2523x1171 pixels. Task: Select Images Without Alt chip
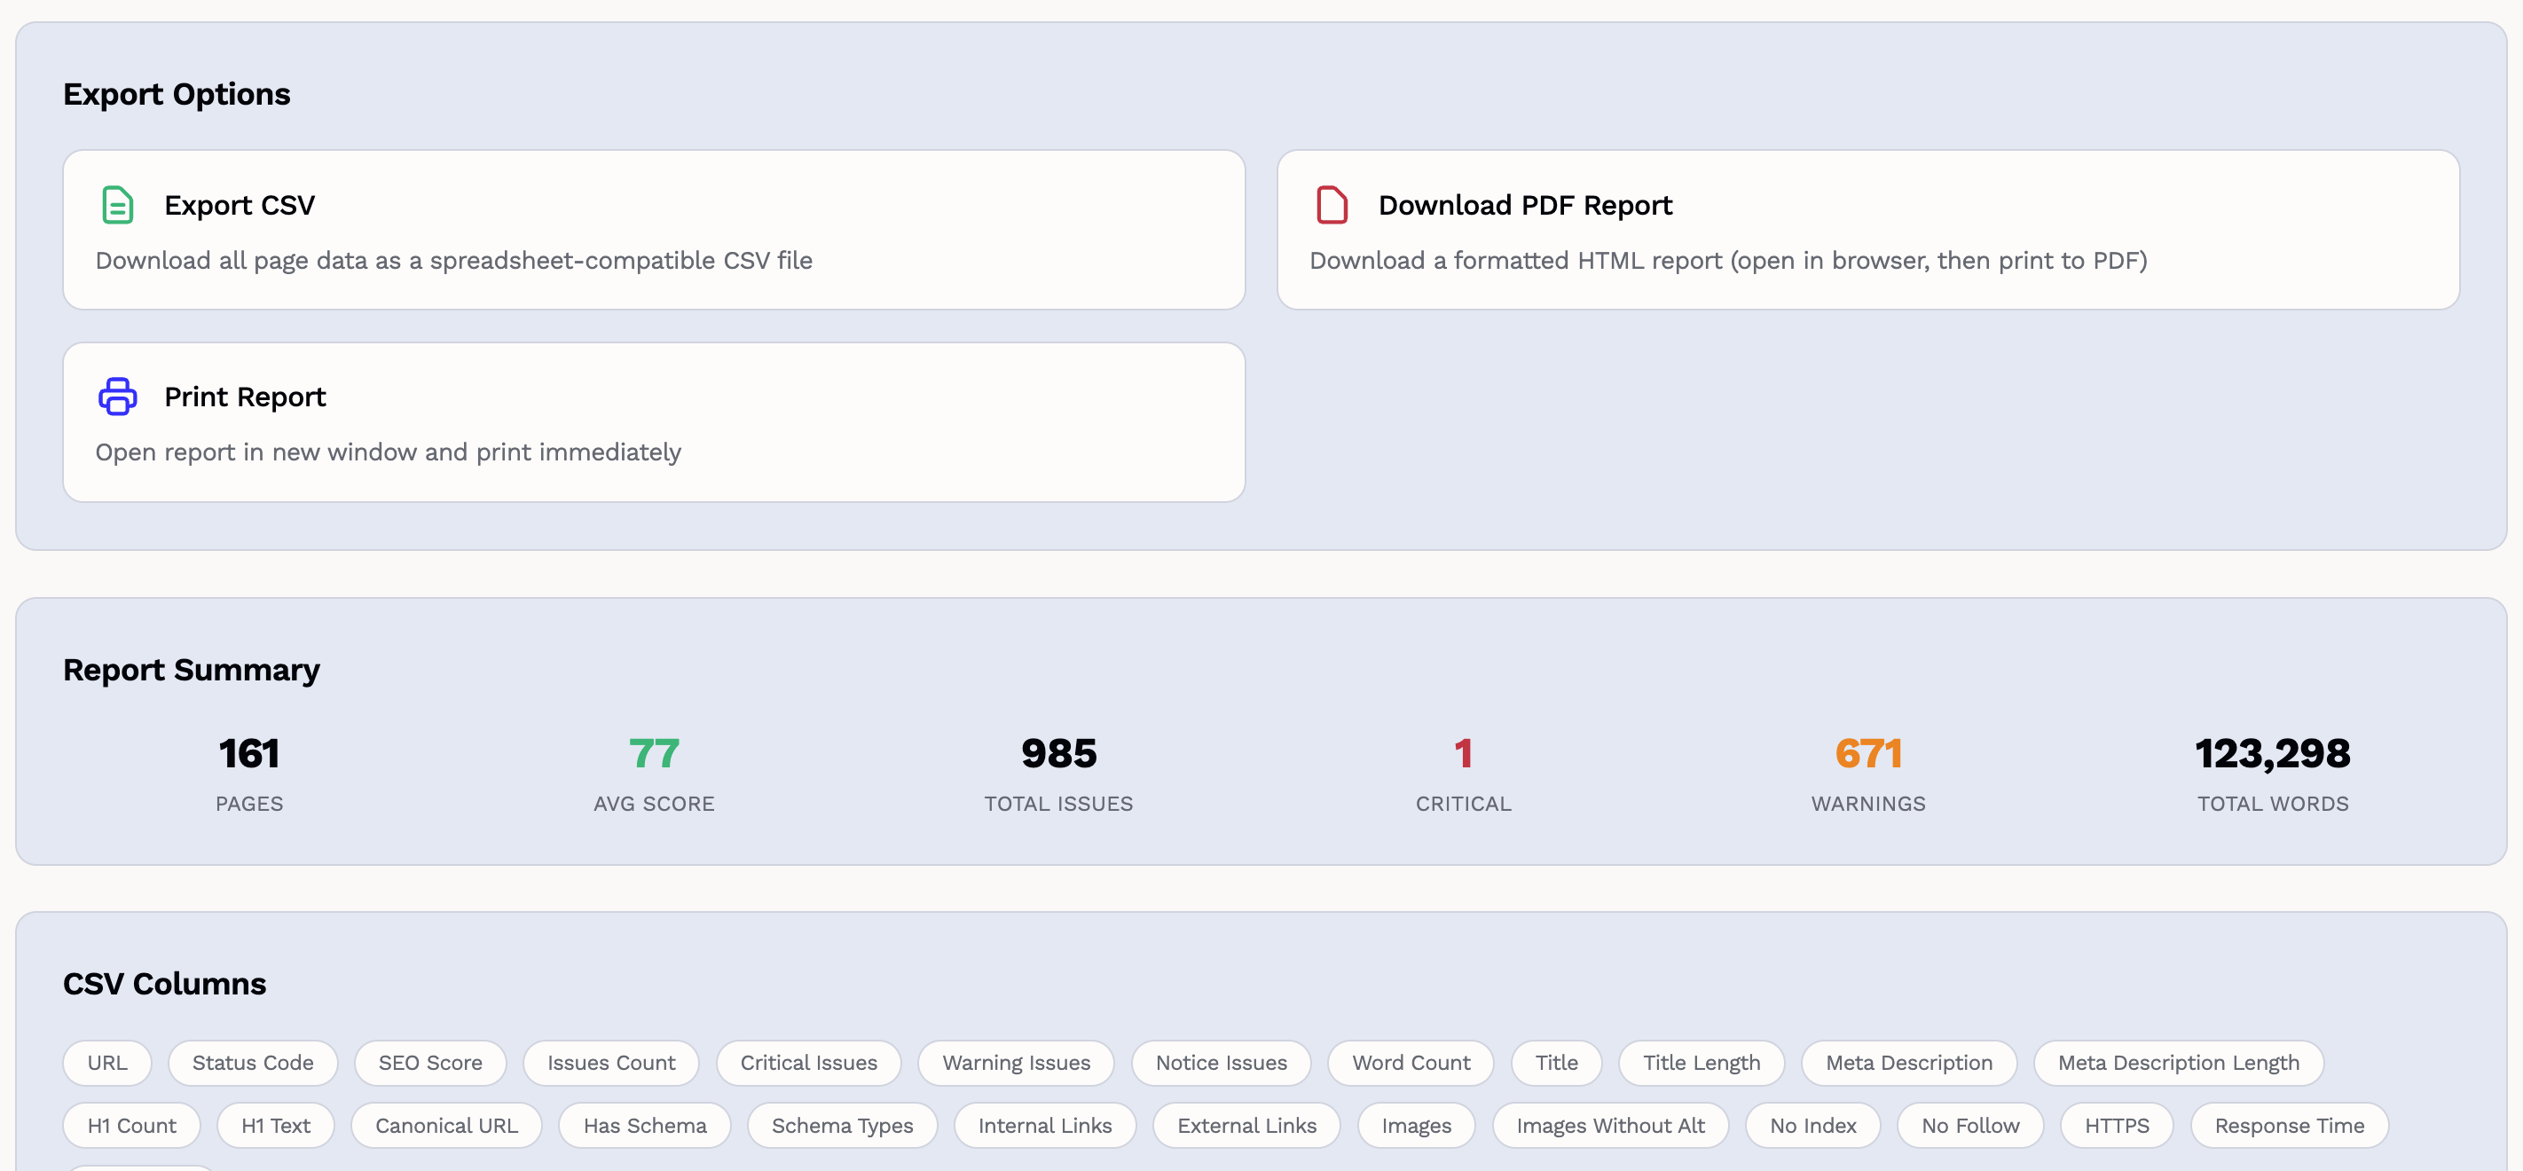pyautogui.click(x=1609, y=1125)
